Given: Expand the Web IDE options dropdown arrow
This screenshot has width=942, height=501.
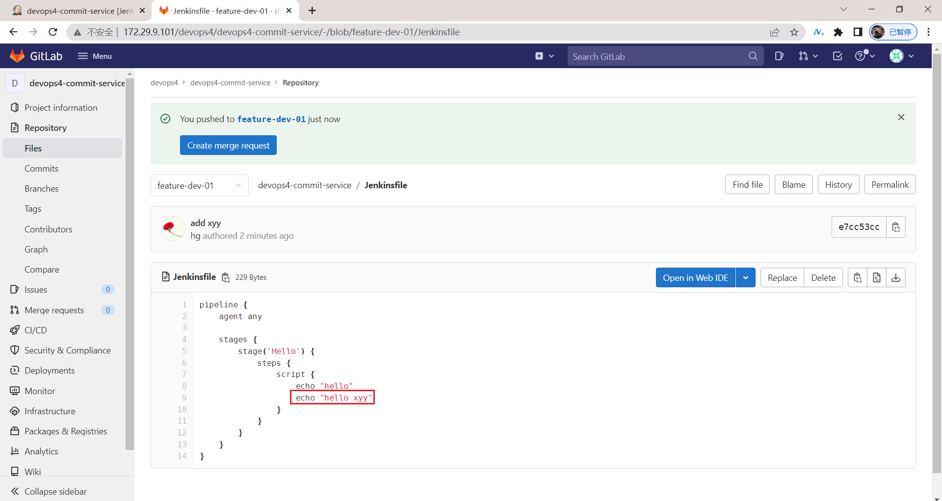Looking at the screenshot, I should [x=745, y=277].
